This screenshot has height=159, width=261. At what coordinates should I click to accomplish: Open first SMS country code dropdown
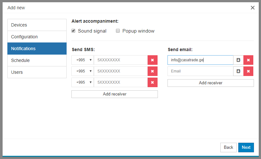tap(83, 60)
